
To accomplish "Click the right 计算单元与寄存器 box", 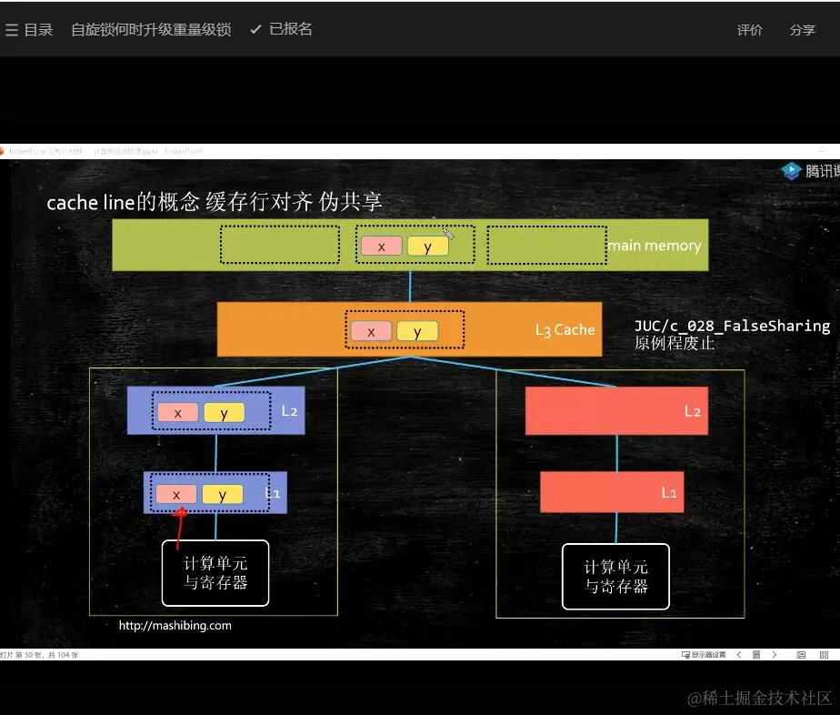I will (x=615, y=577).
